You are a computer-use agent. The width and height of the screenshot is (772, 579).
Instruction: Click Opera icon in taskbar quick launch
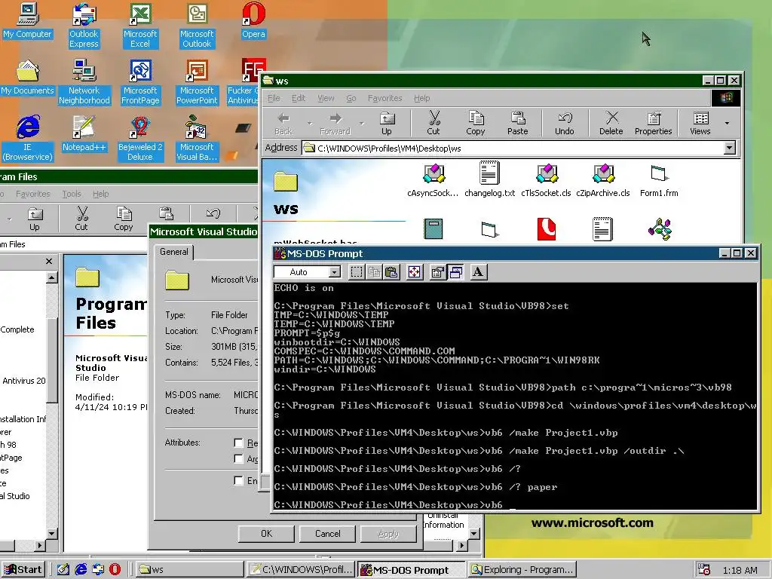coord(115,570)
